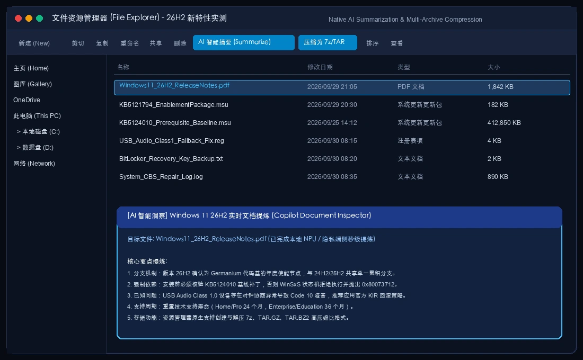The image size is (583, 360).
Task: Select BitLocker_Recovery_Key_Backup.txt file
Action: (x=171, y=159)
